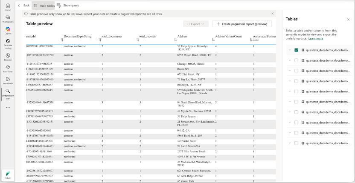Show more sidebar items via ellipsis
355x183 pixels.
click(x=8, y=108)
